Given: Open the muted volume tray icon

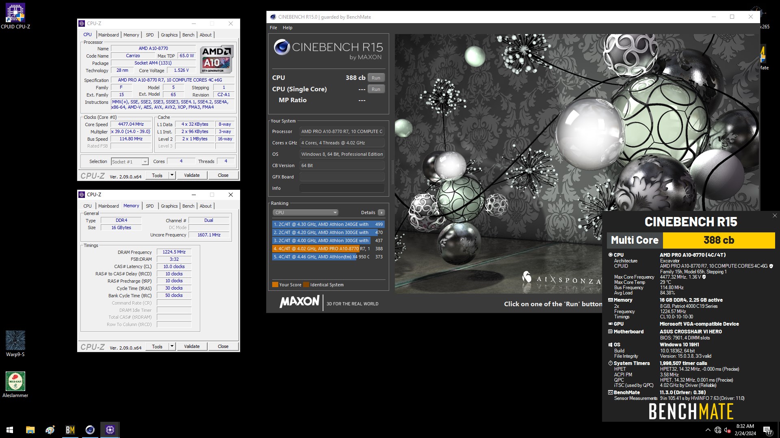Looking at the screenshot, I should pyautogui.click(x=728, y=430).
